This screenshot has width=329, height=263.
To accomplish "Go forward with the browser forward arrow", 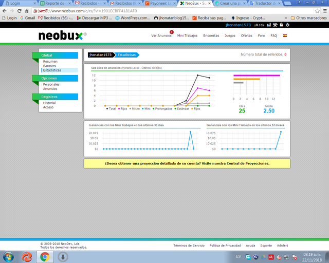I will pos(12,11).
